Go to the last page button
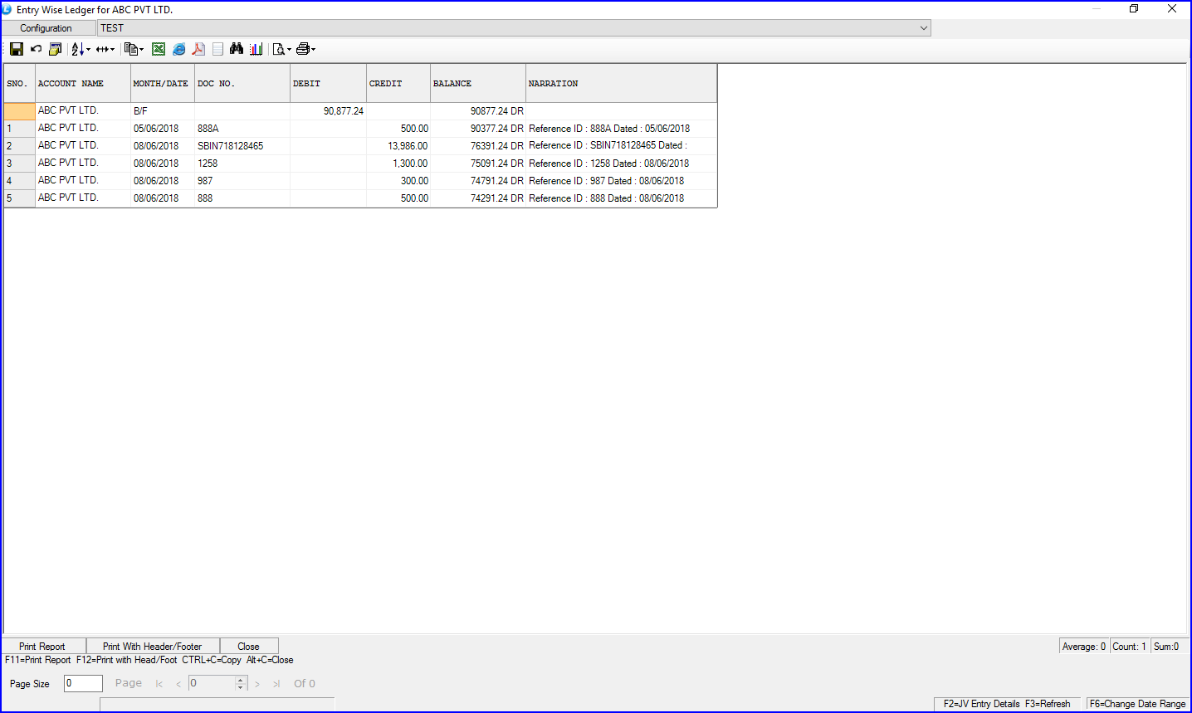 (x=276, y=684)
